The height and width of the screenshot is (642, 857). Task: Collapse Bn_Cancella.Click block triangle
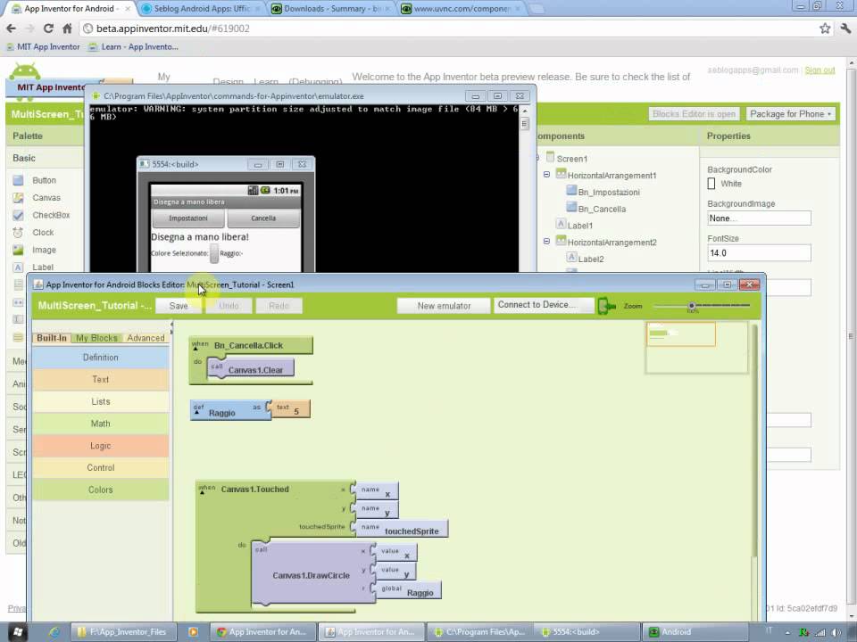(x=196, y=349)
